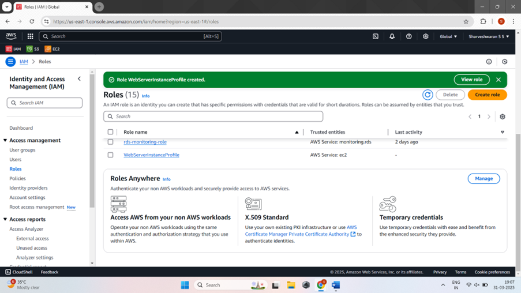This screenshot has height=293, width=521.
Task: Open the Global region dropdown
Action: [448, 36]
